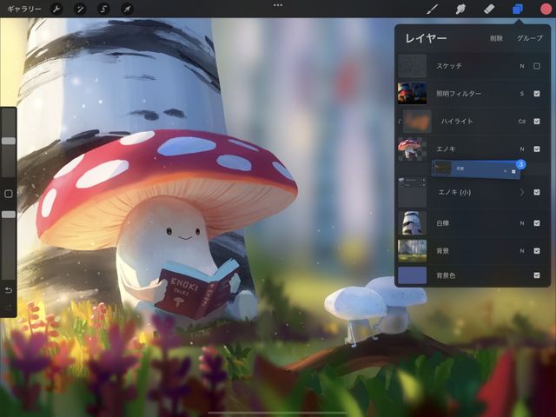
Task: Click the エノキ (小) group name
Action: click(x=454, y=192)
